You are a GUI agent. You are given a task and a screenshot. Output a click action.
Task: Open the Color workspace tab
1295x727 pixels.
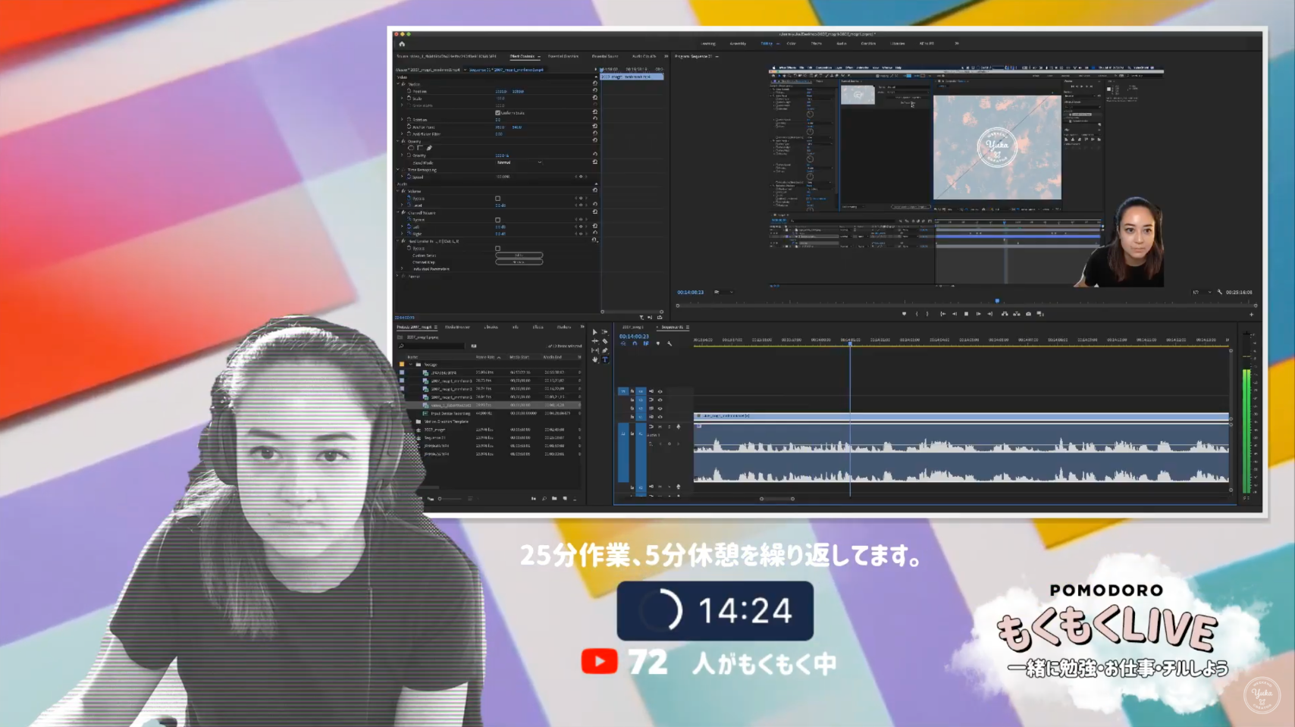click(791, 44)
